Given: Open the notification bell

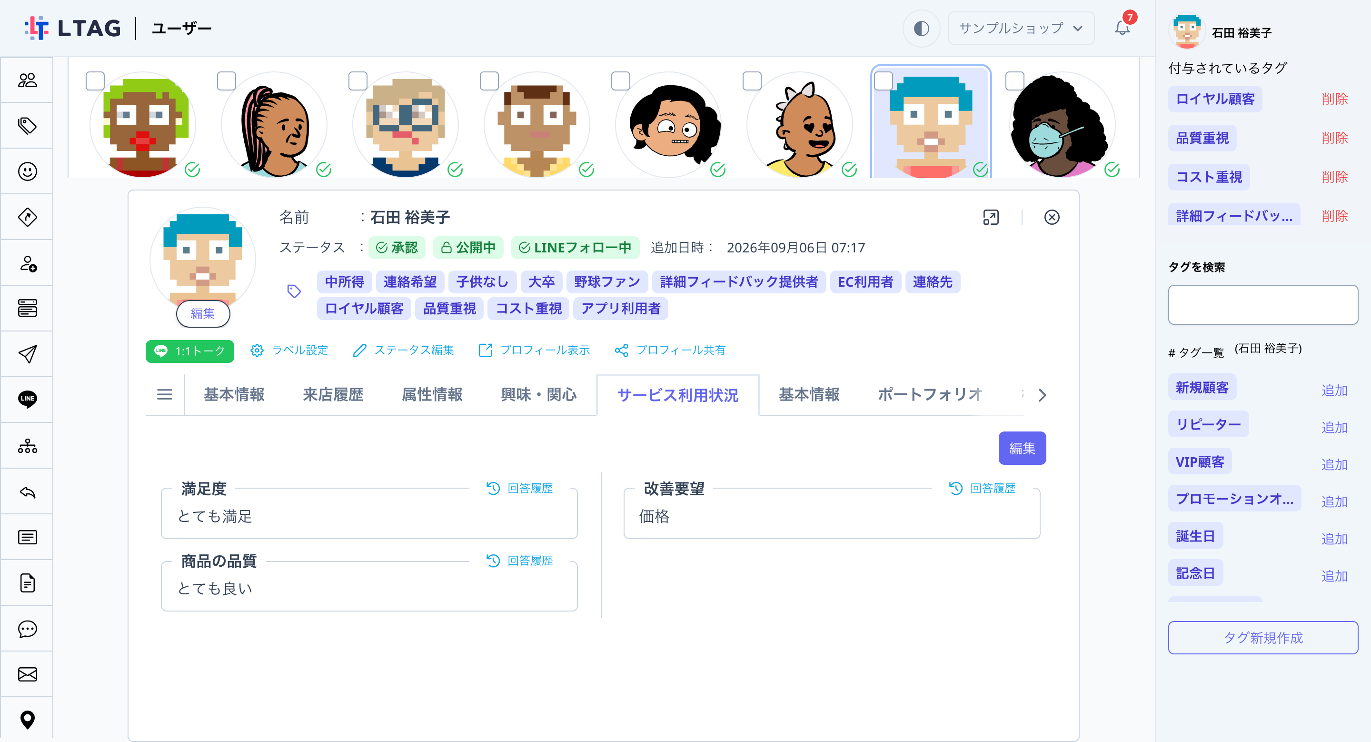Looking at the screenshot, I should pyautogui.click(x=1123, y=28).
